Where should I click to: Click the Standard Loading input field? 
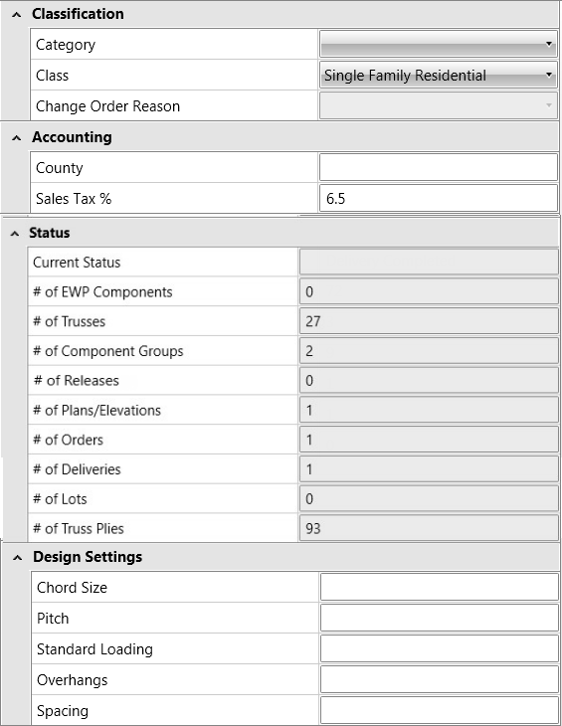pyautogui.click(x=440, y=648)
